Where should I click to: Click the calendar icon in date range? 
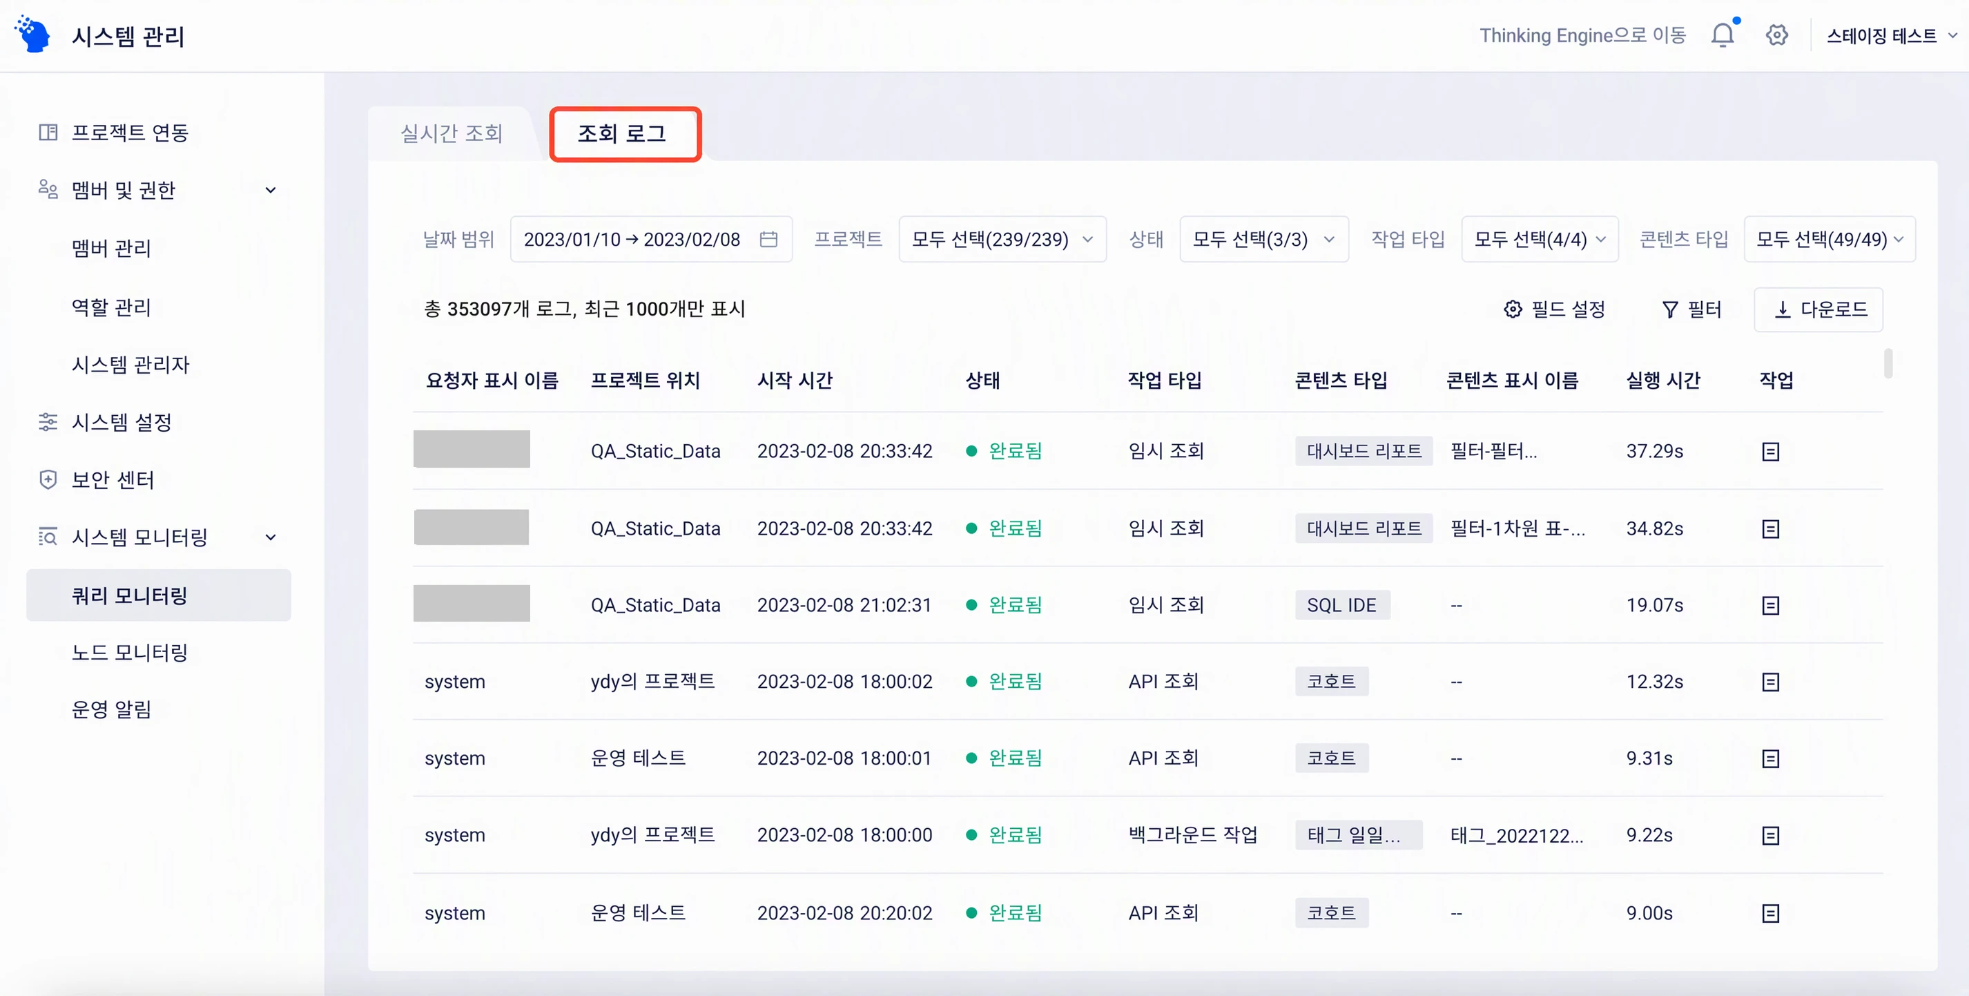click(768, 240)
